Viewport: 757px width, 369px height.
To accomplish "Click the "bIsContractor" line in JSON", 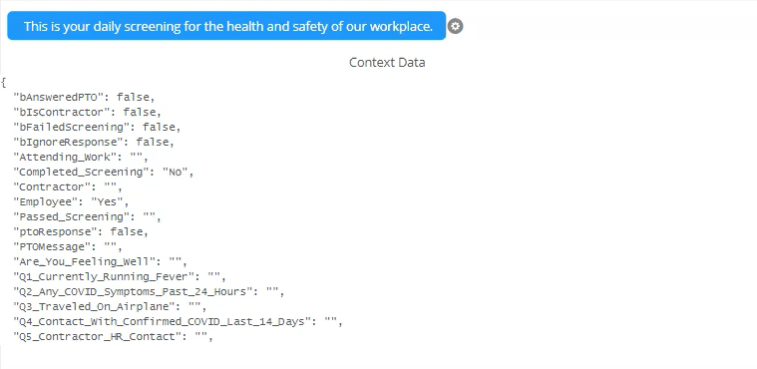I will [87, 112].
